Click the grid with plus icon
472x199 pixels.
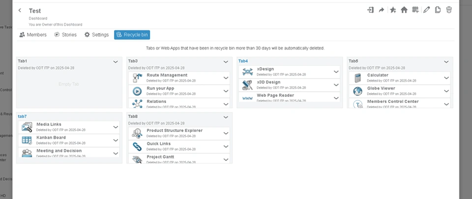tap(415, 10)
